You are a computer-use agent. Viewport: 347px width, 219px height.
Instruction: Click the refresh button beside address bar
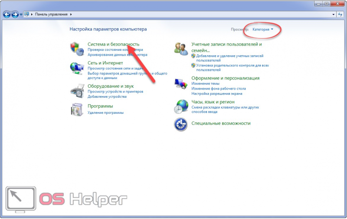(x=340, y=14)
